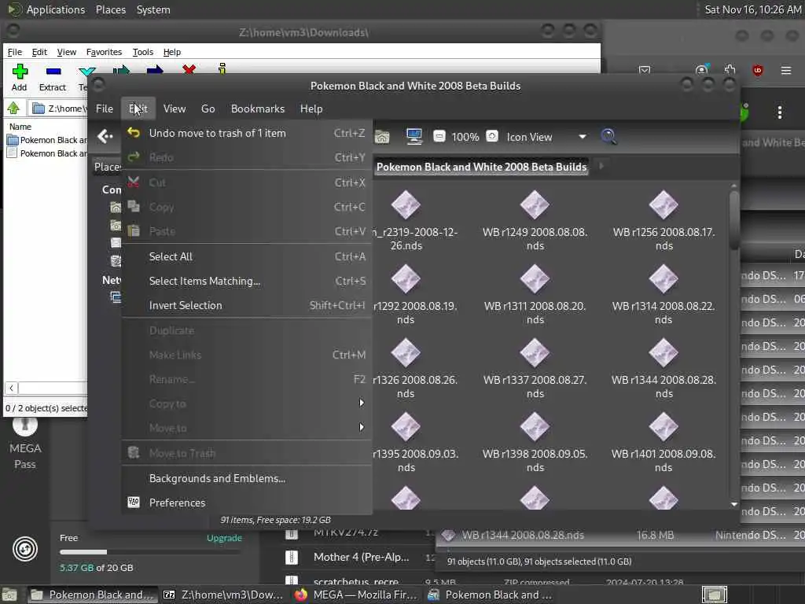Click the path bar right arrow

click(x=601, y=166)
